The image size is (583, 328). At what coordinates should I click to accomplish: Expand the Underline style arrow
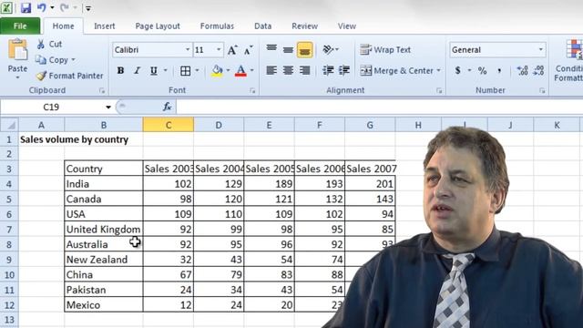pos(166,70)
